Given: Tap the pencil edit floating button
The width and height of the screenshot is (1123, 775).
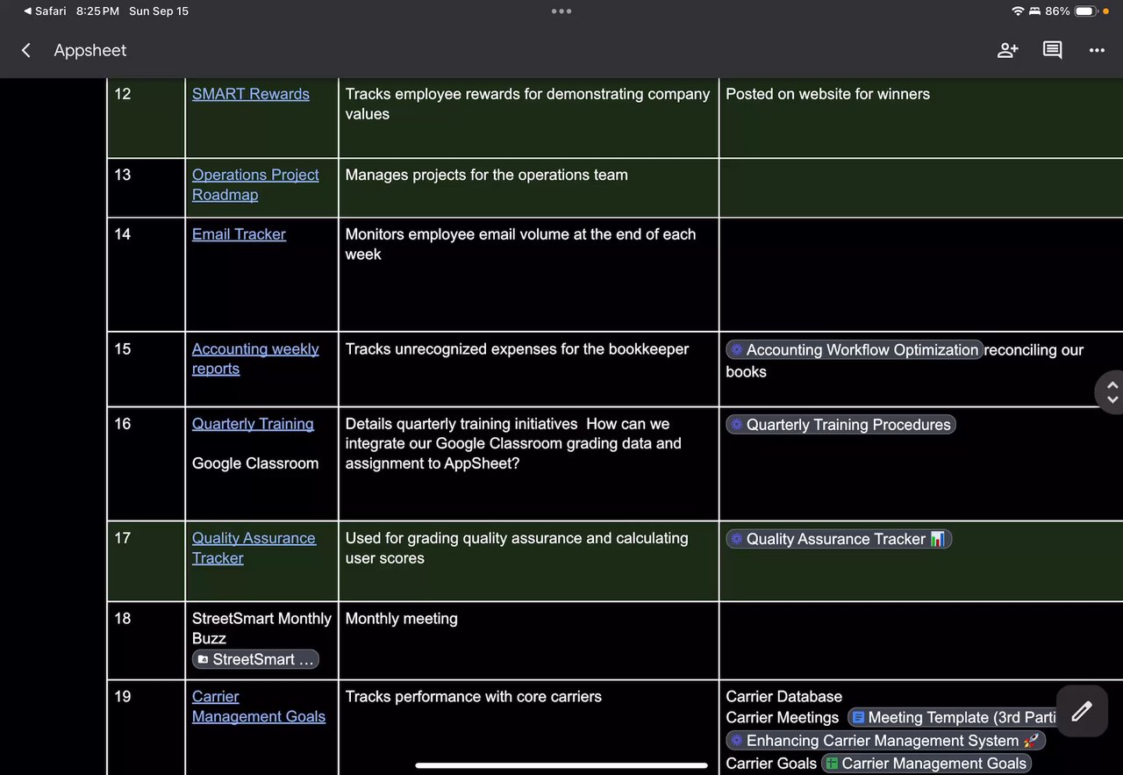Looking at the screenshot, I should (x=1082, y=711).
